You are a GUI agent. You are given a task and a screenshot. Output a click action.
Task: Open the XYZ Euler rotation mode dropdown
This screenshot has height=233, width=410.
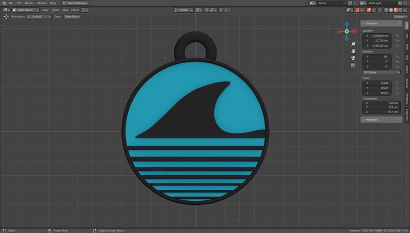381,72
